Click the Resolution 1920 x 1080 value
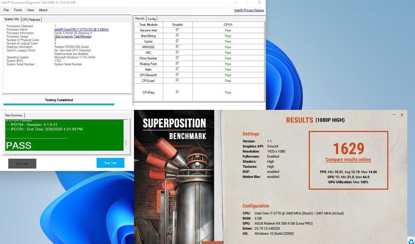This screenshot has width=415, height=244. [276, 151]
